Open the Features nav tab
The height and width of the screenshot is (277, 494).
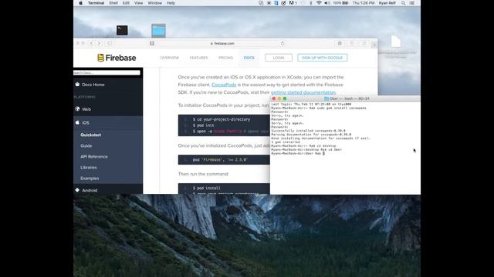[x=198, y=58]
